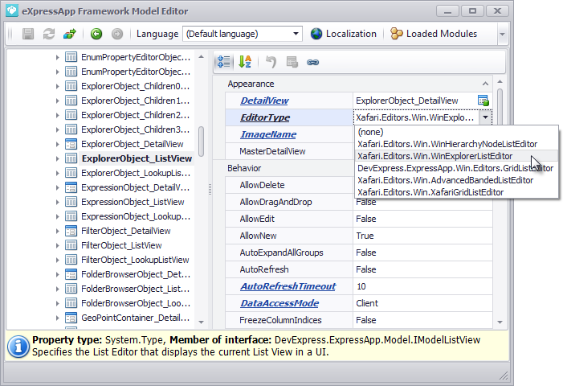Image resolution: width=563 pixels, height=386 pixels.
Task: Click AutoRefreshTimeout property link
Action: click(x=288, y=286)
